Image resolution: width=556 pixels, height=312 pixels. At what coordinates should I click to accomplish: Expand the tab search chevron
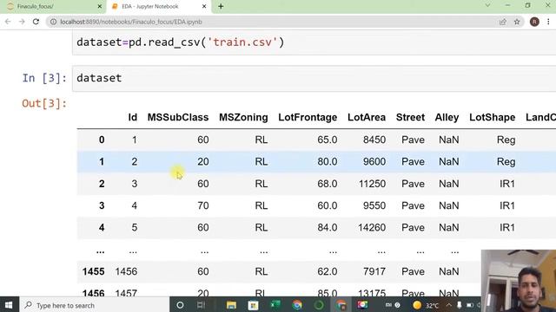tap(488, 5)
